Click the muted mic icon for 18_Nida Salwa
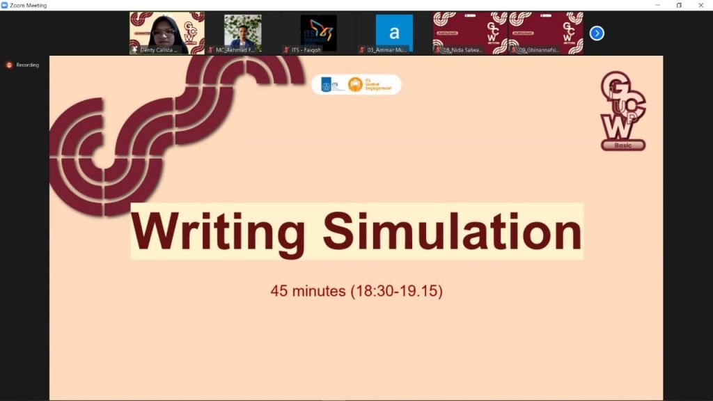This screenshot has height=401, width=713. click(x=438, y=50)
